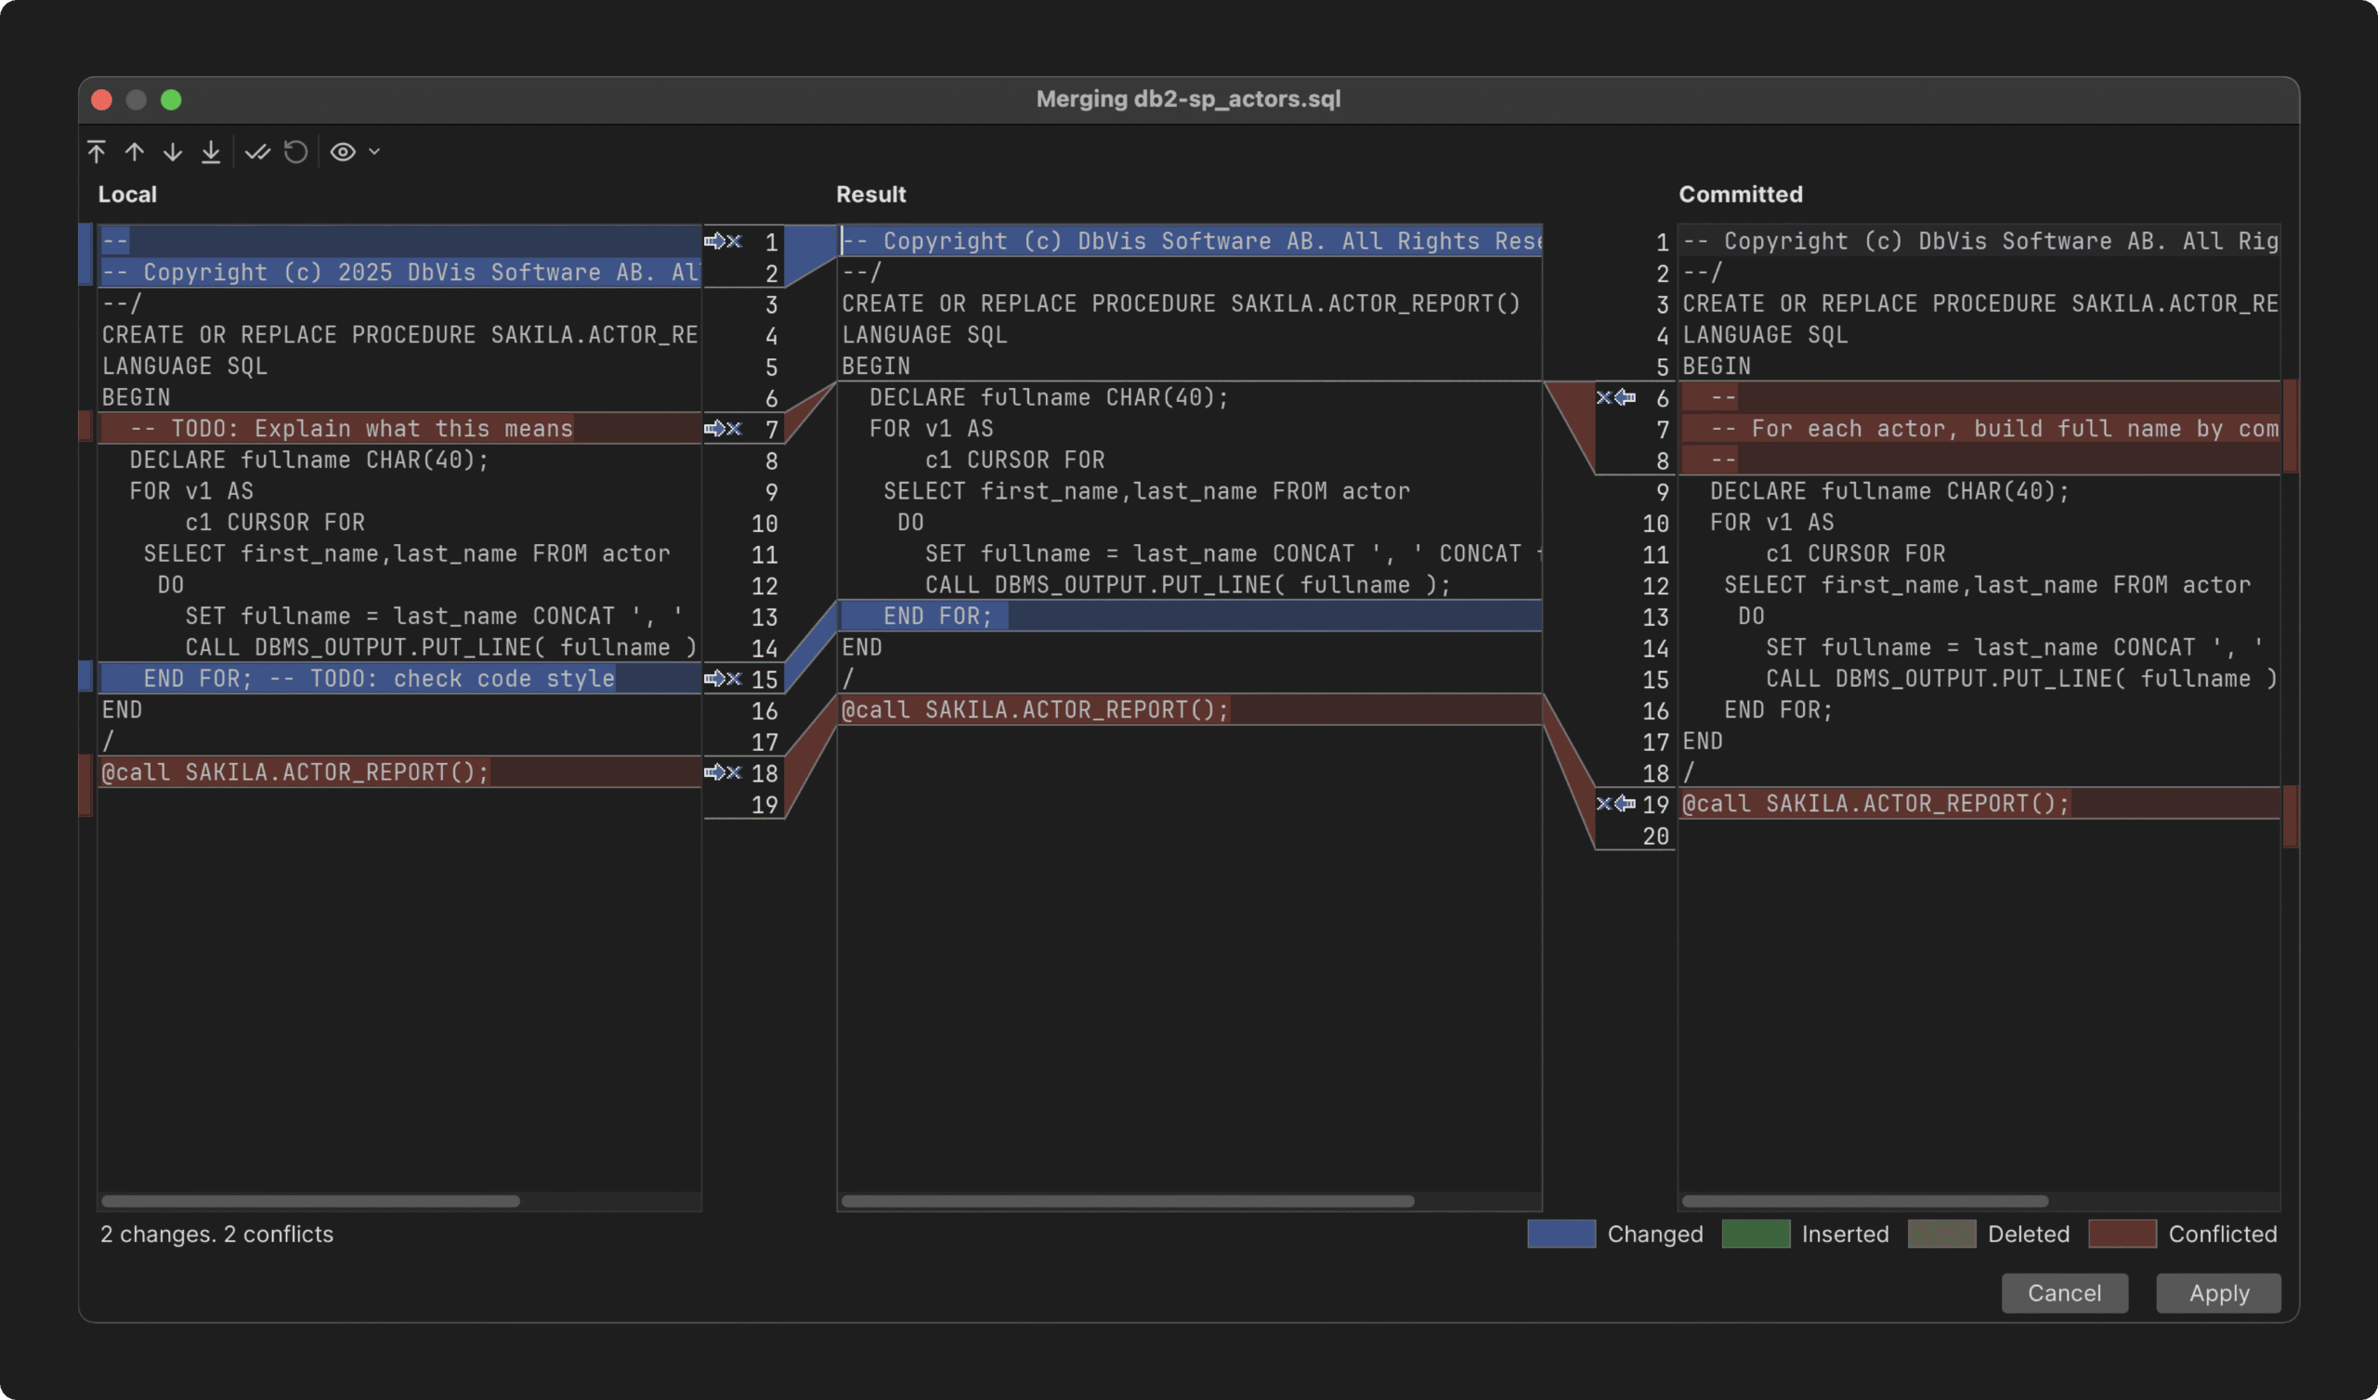Navigate to the previous change
This screenshot has height=1400, width=2378.
pyautogui.click(x=134, y=152)
